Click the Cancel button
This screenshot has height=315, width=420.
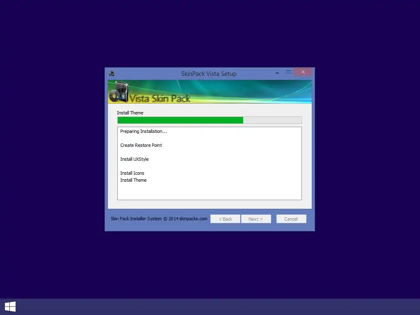(291, 219)
